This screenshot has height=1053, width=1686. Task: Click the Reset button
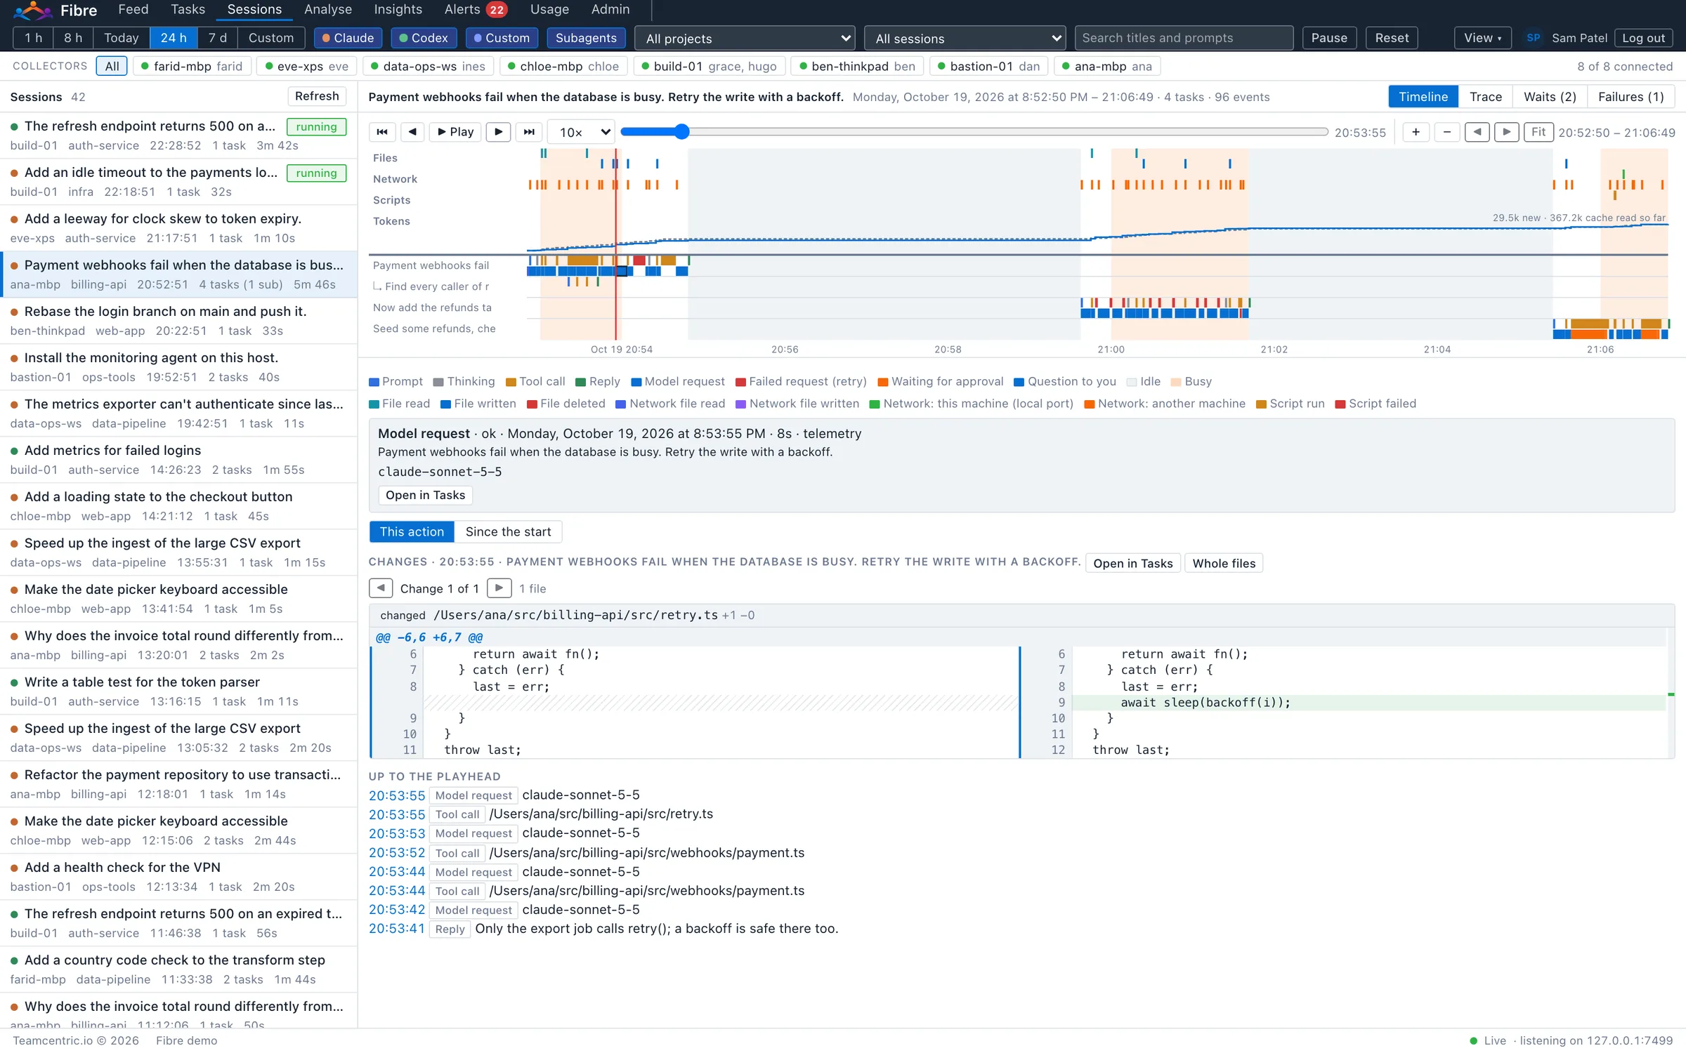tap(1392, 38)
